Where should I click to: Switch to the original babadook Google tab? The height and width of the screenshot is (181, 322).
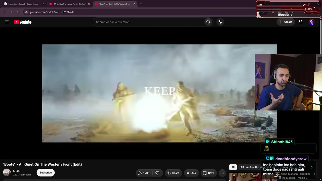(23, 4)
